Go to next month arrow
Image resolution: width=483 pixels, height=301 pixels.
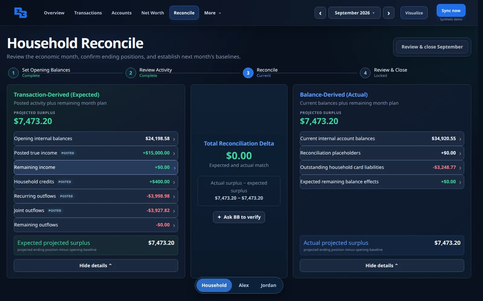389,13
